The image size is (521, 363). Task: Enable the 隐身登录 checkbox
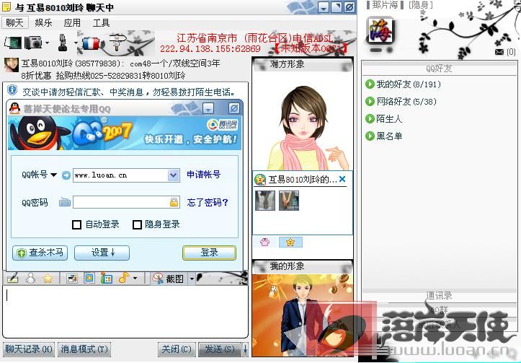(137, 225)
